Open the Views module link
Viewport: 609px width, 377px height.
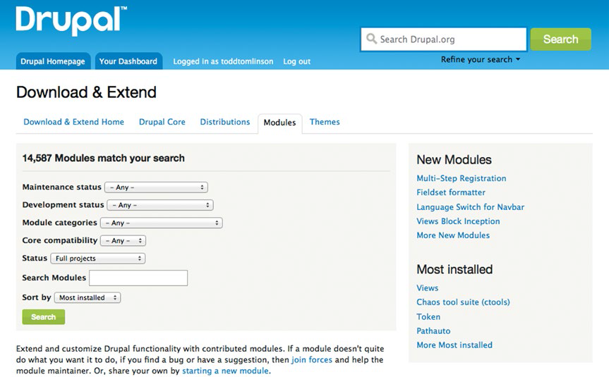coord(427,288)
